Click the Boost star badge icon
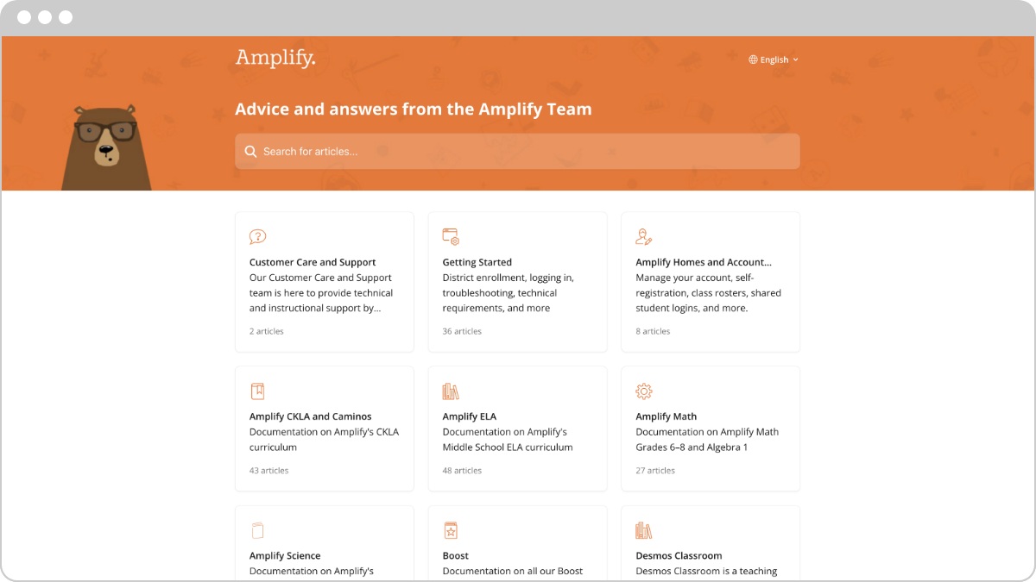Screen dimensions: 1036x582 click(450, 529)
